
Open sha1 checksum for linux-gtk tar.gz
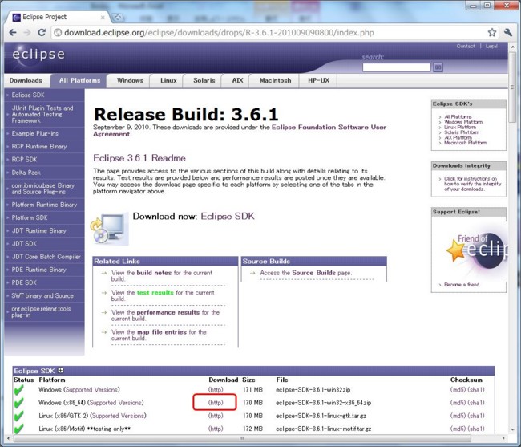pos(476,416)
